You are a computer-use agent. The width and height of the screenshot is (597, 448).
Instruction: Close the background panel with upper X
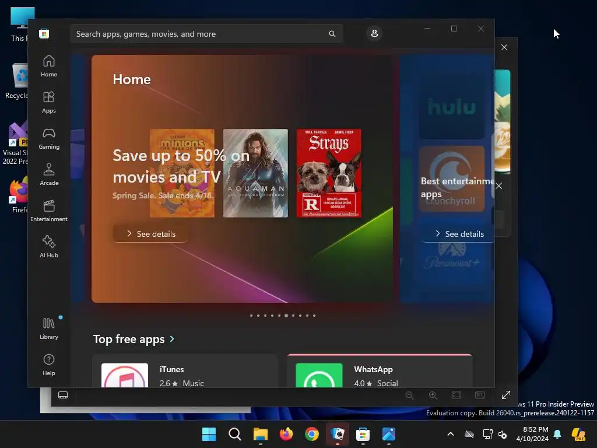(x=504, y=47)
